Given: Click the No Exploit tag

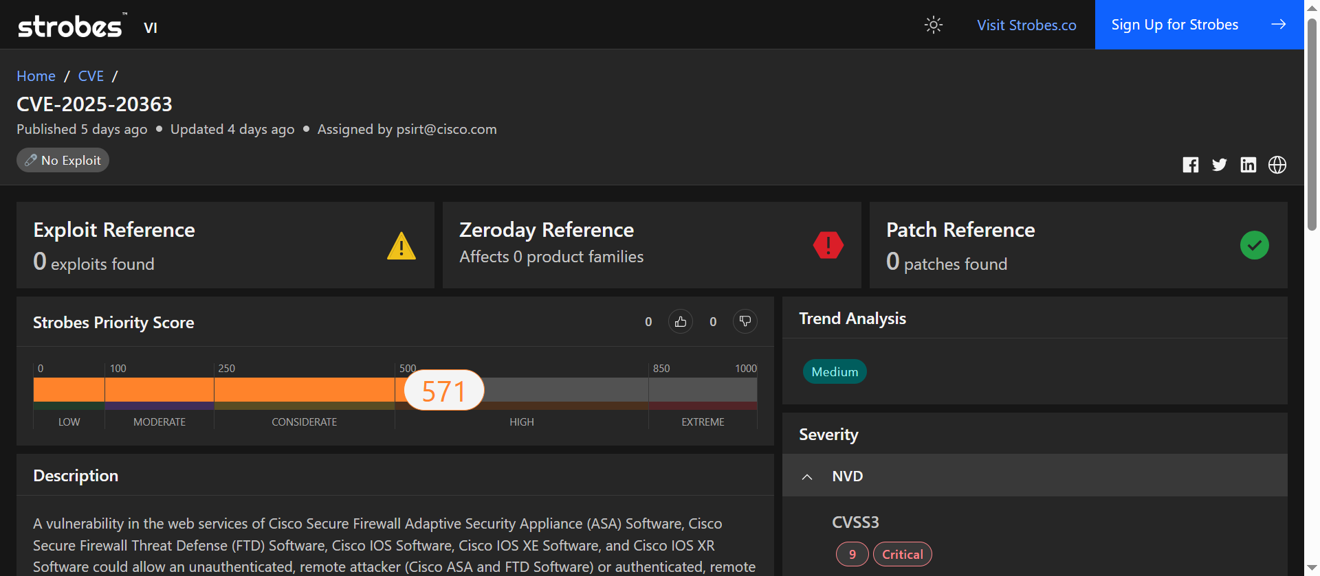Looking at the screenshot, I should coord(63,161).
